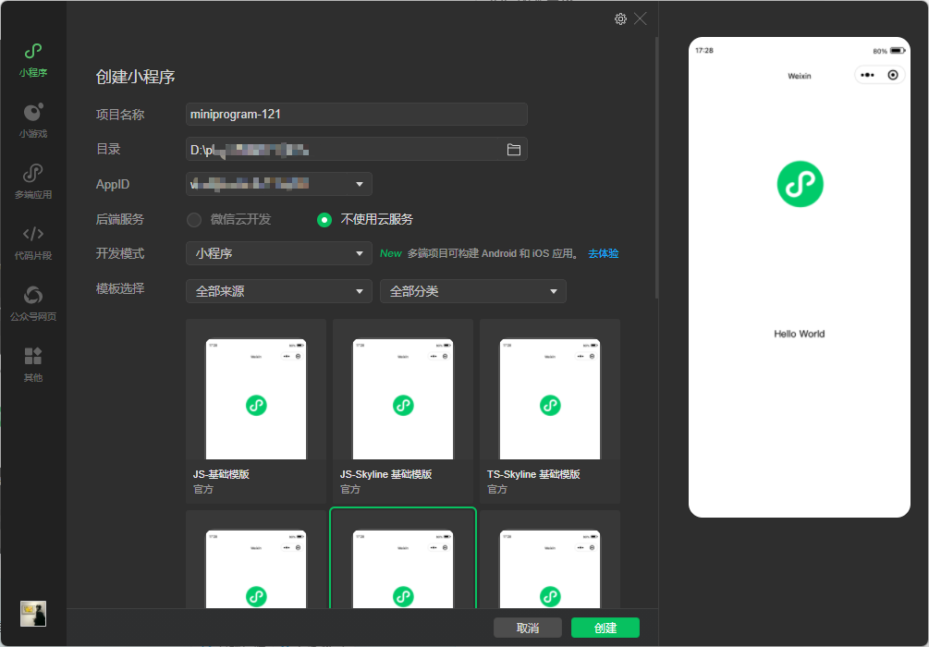Click the dialog vertical scrollbar
The height and width of the screenshot is (647, 929).
[x=656, y=168]
